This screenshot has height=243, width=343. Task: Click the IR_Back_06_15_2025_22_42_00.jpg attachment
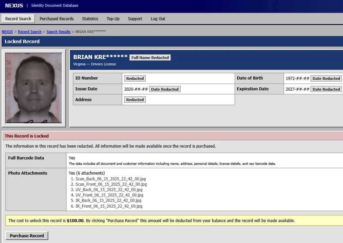point(108,201)
